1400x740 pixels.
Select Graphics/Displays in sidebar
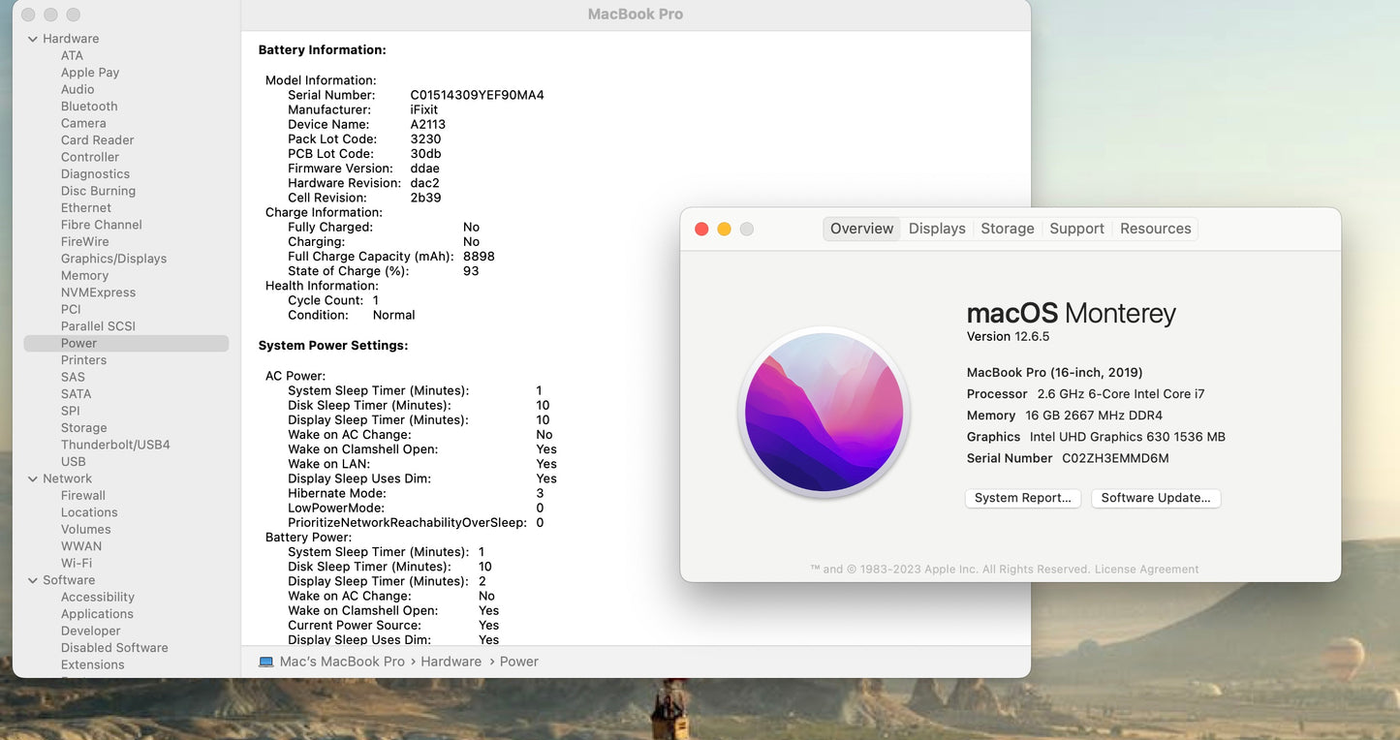113,259
